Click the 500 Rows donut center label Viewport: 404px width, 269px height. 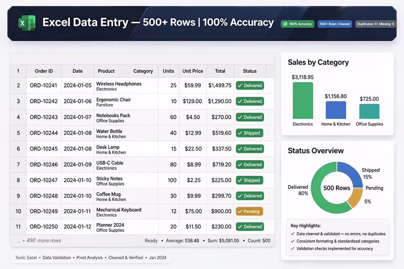pos(336,188)
